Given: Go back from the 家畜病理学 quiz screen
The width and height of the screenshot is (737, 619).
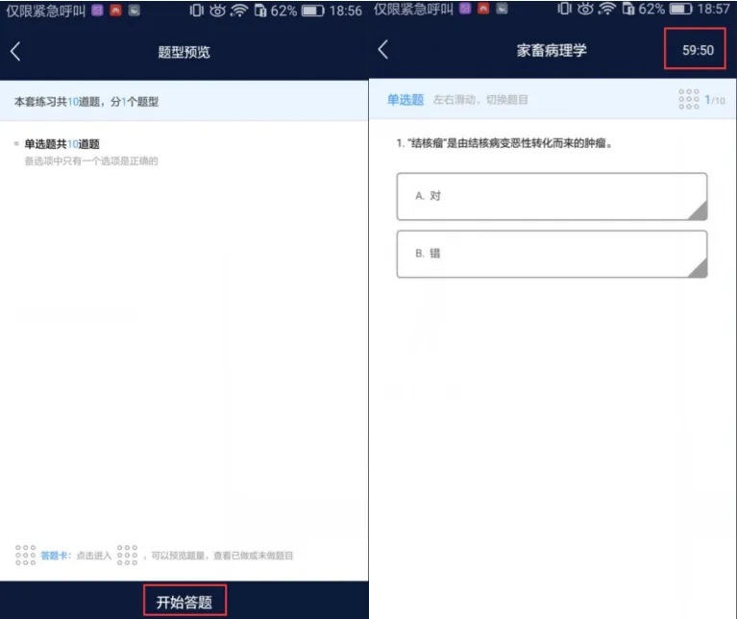Looking at the screenshot, I should [x=383, y=49].
